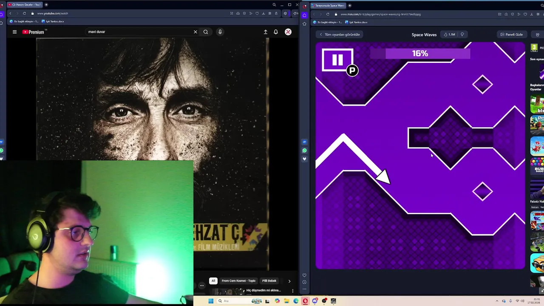The width and height of the screenshot is (544, 306).
Task: Open File Explorer from taskbar
Action: click(x=287, y=301)
